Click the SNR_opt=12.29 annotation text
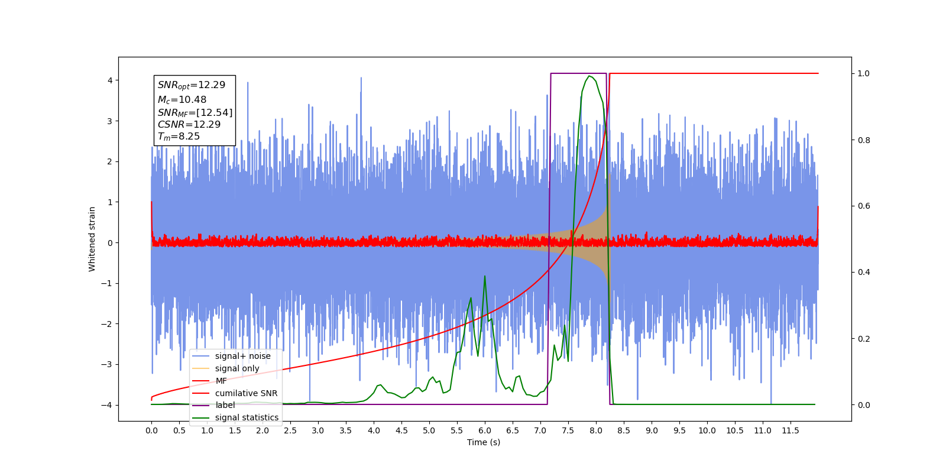Image resolution: width=946 pixels, height=473 pixels. 192,85
